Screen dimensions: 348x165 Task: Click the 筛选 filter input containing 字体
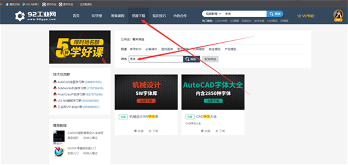pos(156,59)
